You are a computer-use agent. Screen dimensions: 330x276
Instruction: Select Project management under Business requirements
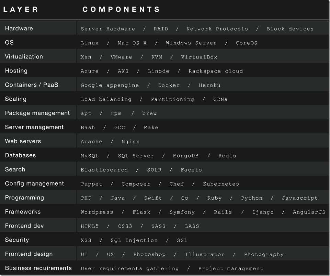230,268
